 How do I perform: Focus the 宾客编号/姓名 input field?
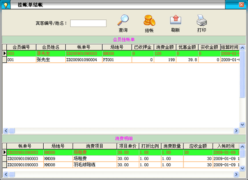[88, 23]
